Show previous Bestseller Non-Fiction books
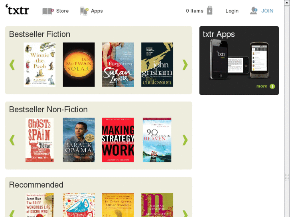290x217 pixels. pos(12,140)
